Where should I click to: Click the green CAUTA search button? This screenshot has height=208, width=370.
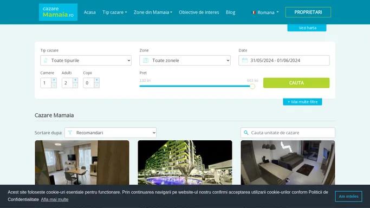[x=296, y=83]
